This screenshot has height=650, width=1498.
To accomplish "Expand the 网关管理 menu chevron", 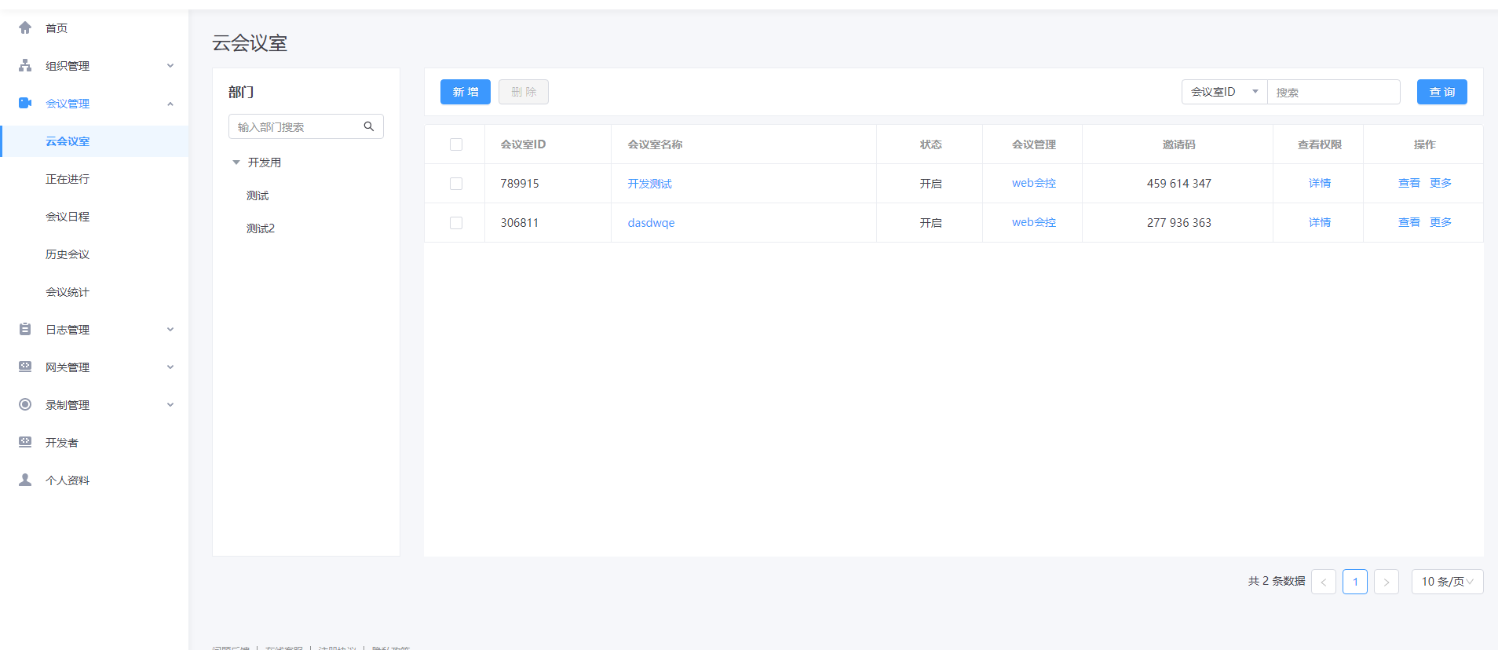I will [x=170, y=367].
